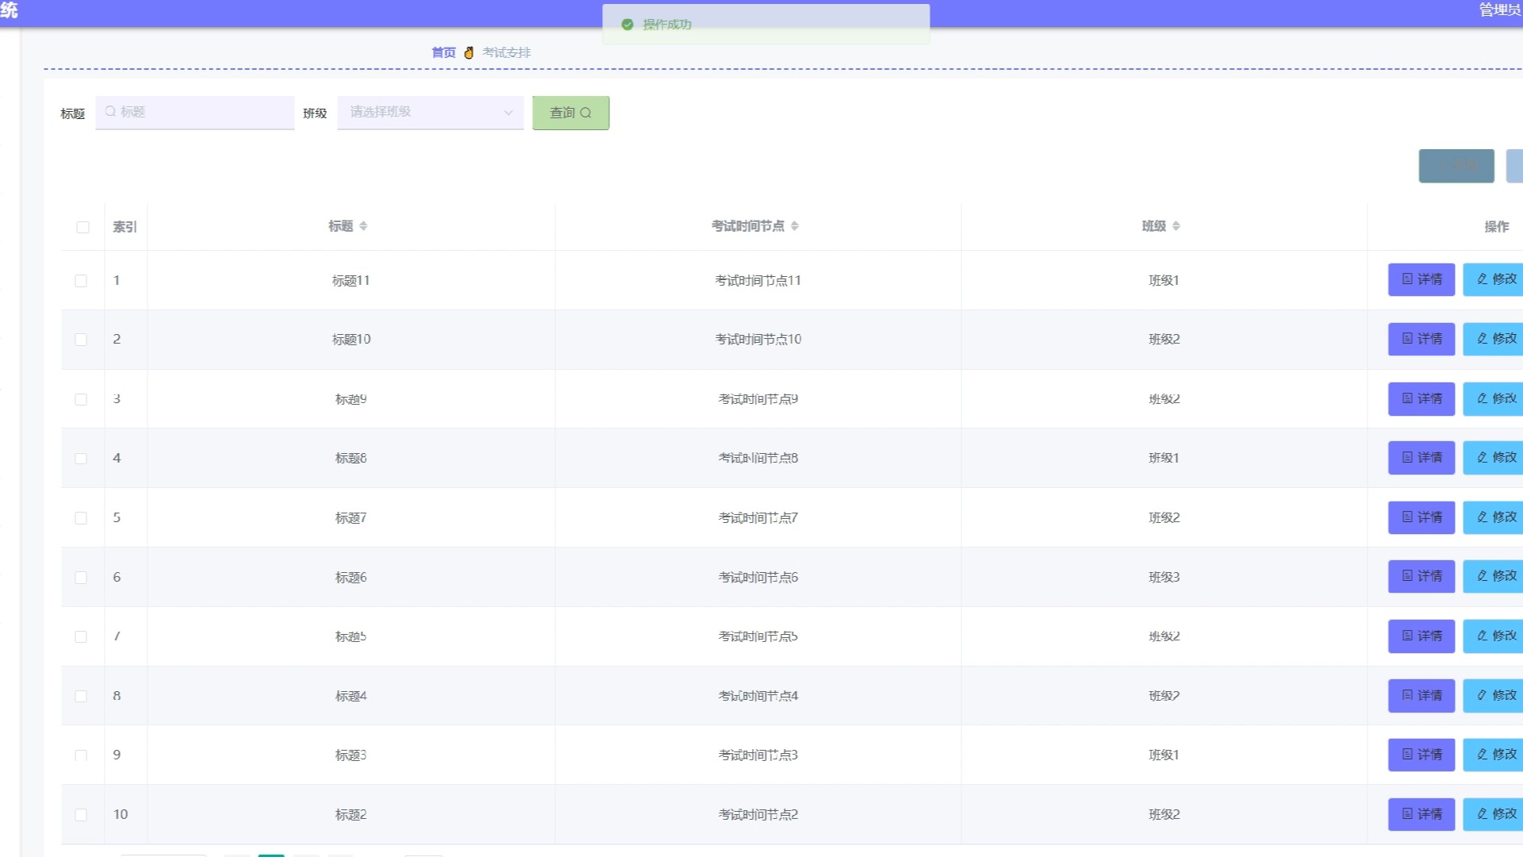Check the row checkbox for 标题7
1523x857 pixels.
[81, 518]
